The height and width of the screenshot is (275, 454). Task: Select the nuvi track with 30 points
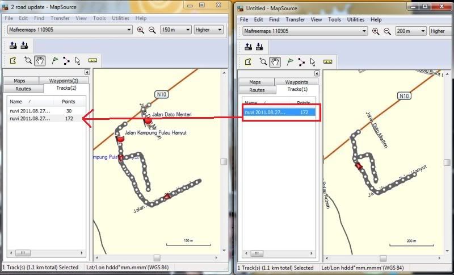pos(47,111)
